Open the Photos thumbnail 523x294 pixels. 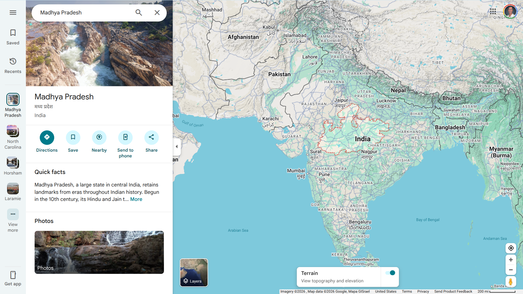[x=99, y=252]
